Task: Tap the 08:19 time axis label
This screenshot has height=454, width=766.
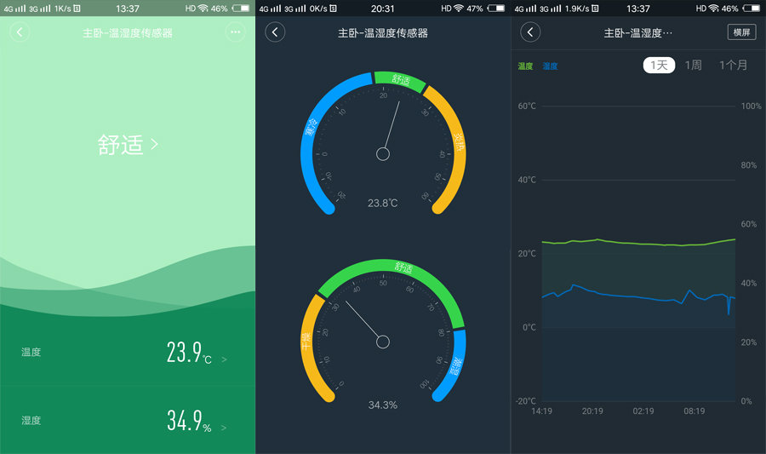Action: (695, 411)
